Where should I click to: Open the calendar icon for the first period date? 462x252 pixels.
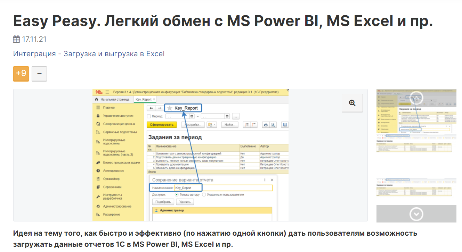coord(192,116)
